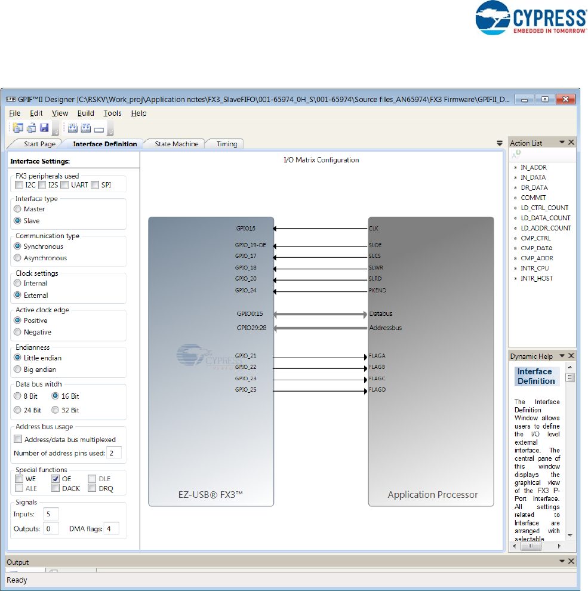Switch to the Start Page tab

coord(39,144)
